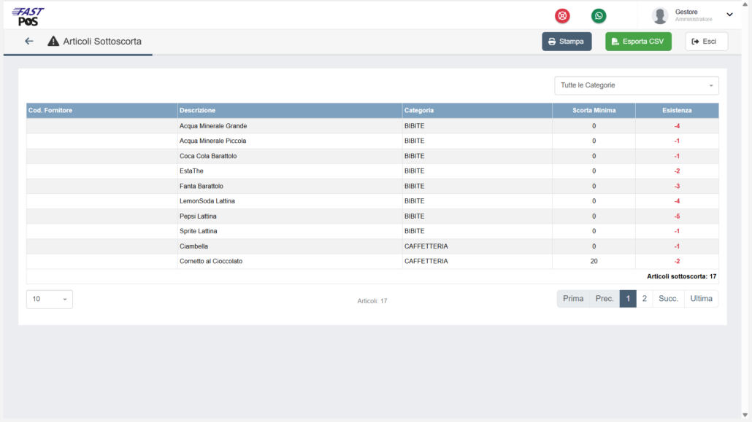
Task: Expand the Gestore account menu chevron
Action: click(729, 15)
